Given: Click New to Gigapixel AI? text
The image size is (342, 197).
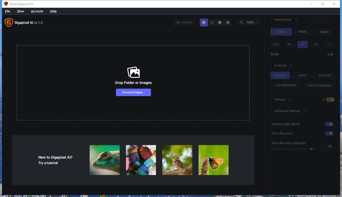Looking at the screenshot, I should (x=55, y=158).
